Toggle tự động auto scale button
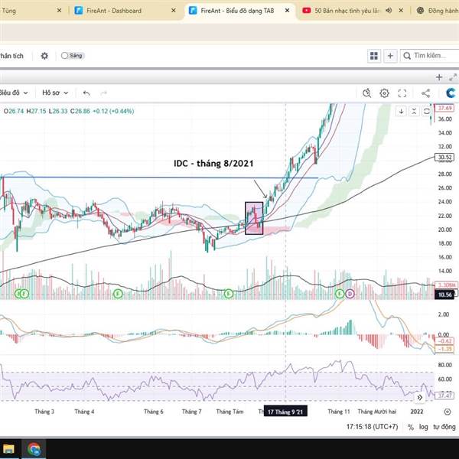The image size is (459, 459). coord(444,427)
